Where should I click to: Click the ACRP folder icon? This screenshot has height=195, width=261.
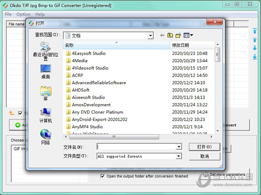coord(68,75)
